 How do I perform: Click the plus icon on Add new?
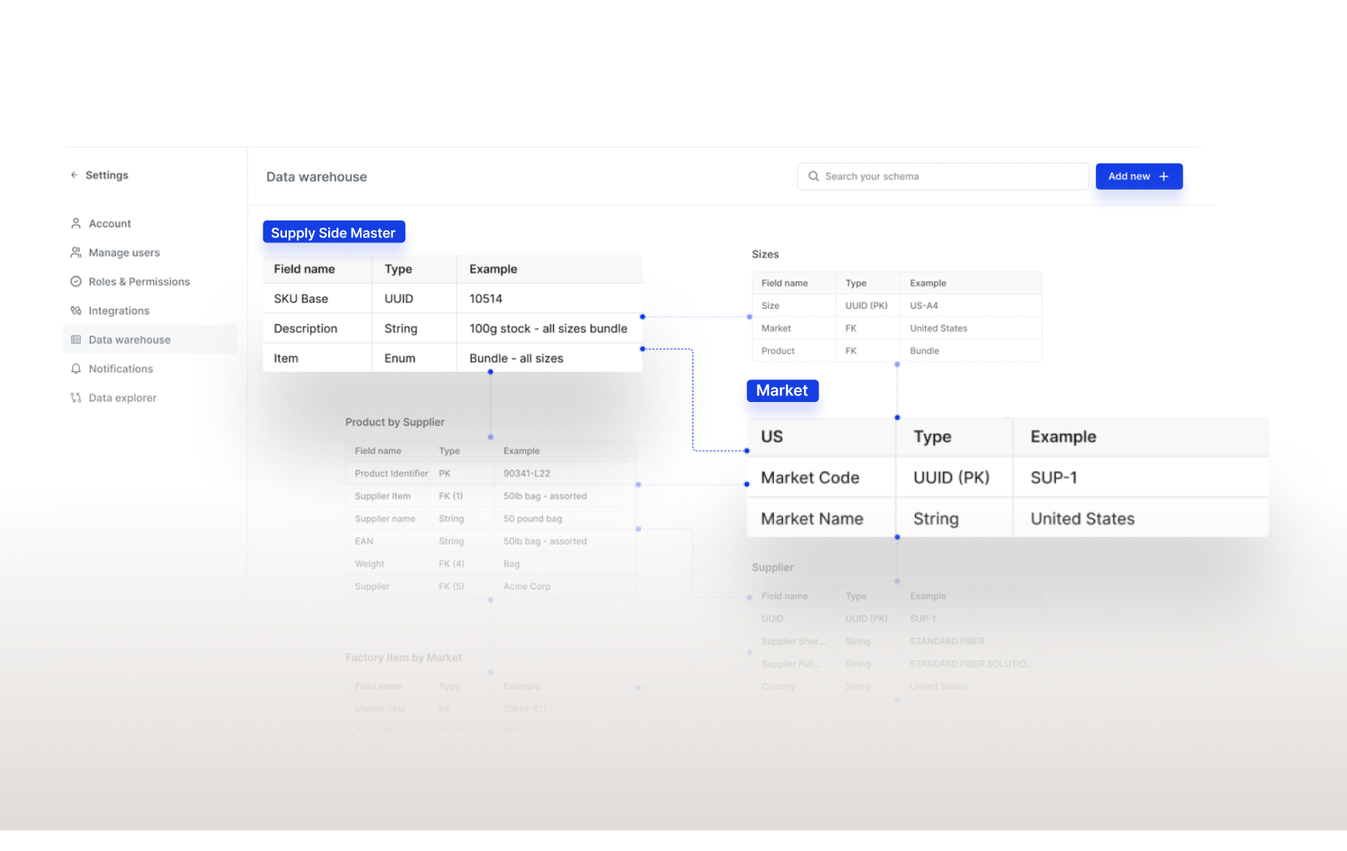point(1164,177)
